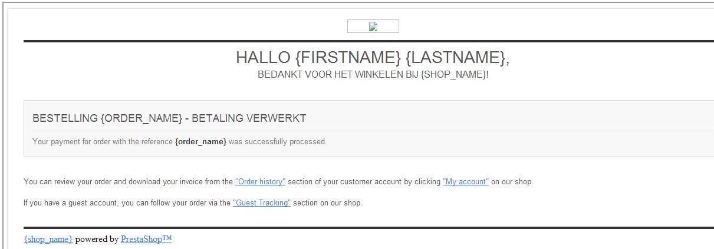Click the {ORDER_NAME} placeholder in box heading
Image resolution: width=714 pixels, height=249 pixels.
[142, 118]
